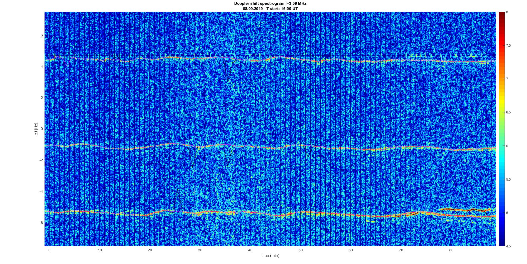Click the colorbar tick label "5.5"
Image resolution: width=527 pixels, height=264 pixels.
pyautogui.click(x=508, y=179)
